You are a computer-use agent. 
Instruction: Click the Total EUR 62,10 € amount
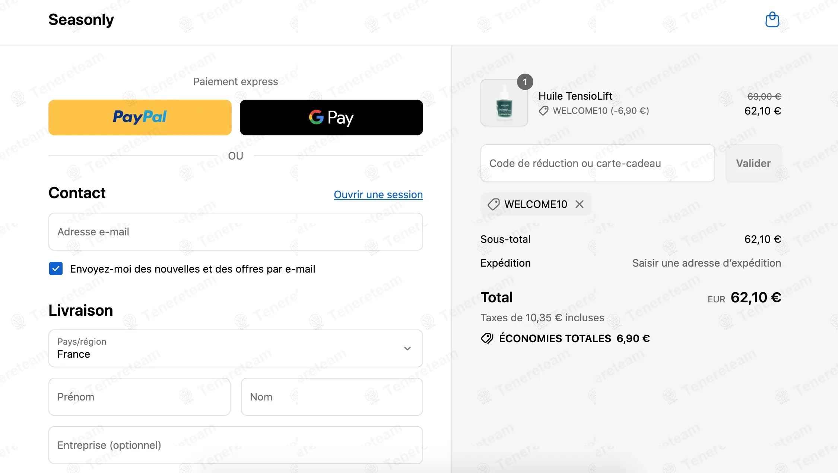745,297
